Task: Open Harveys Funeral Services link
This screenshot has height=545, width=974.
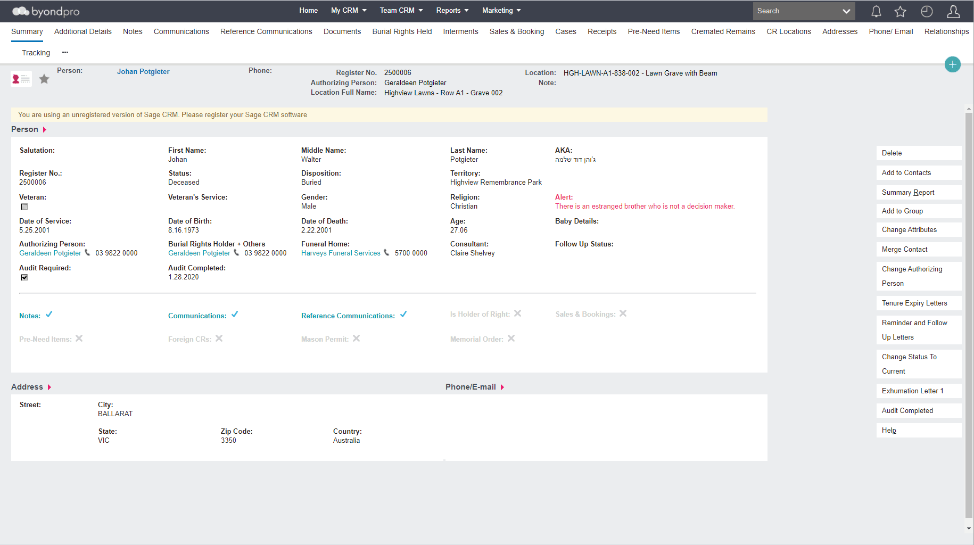Action: click(x=341, y=253)
